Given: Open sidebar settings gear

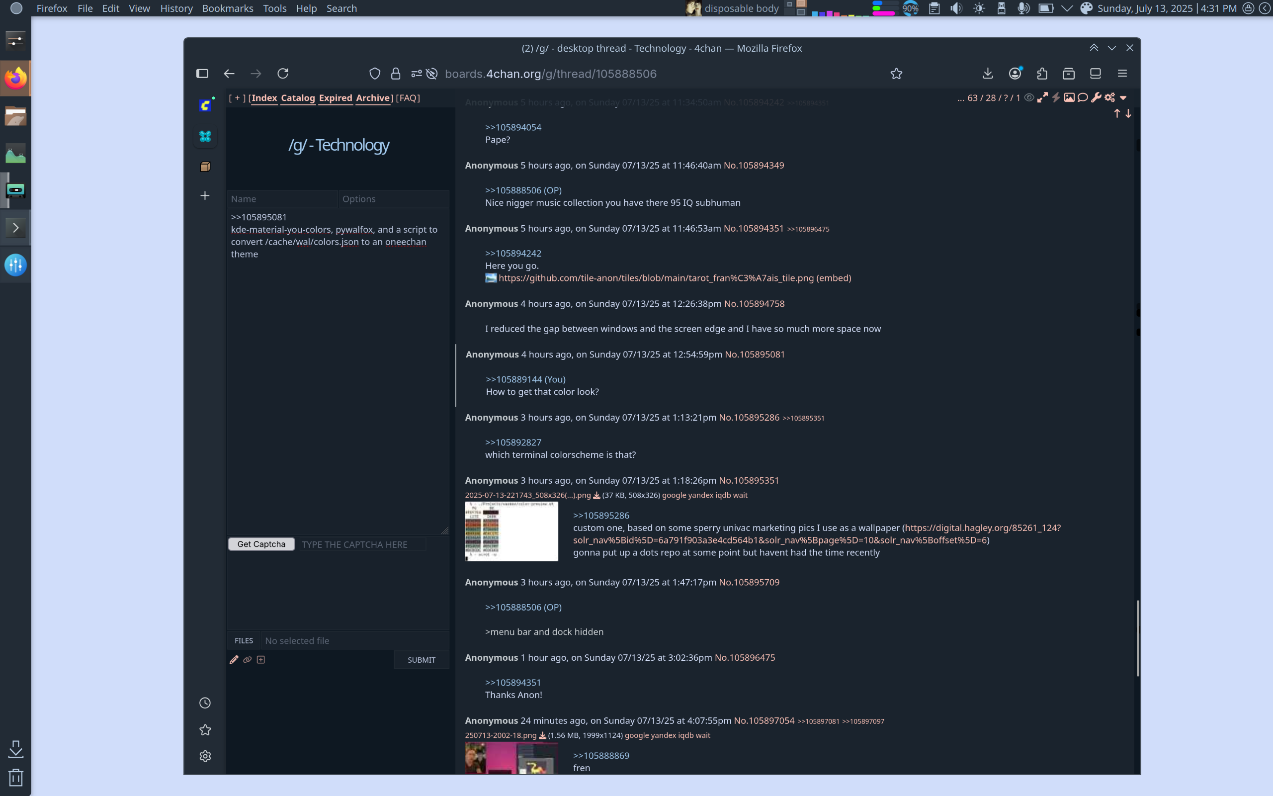Looking at the screenshot, I should click(205, 757).
